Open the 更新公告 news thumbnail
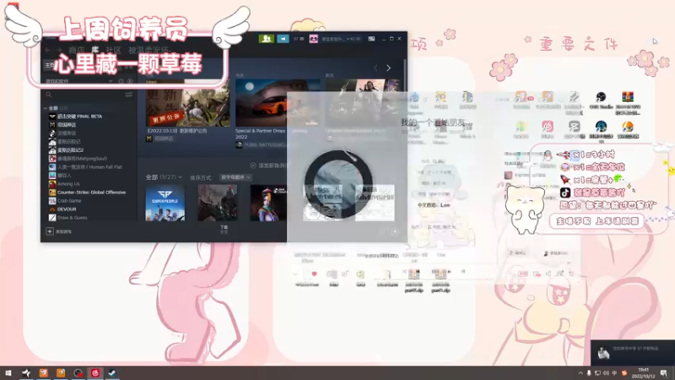 click(x=187, y=103)
